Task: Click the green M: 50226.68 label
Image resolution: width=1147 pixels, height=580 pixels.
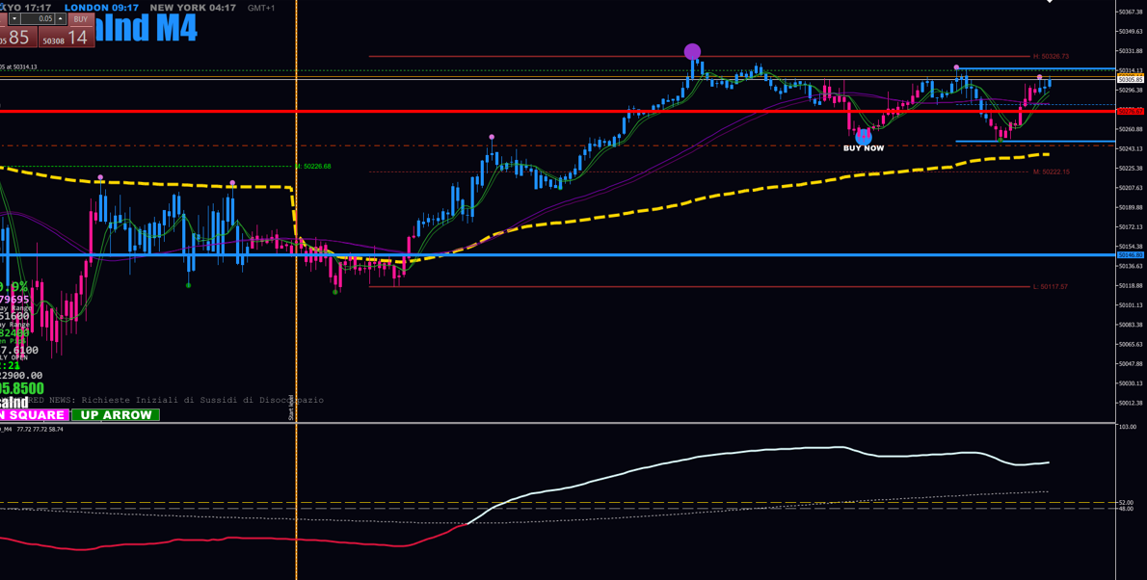Action: [x=313, y=166]
